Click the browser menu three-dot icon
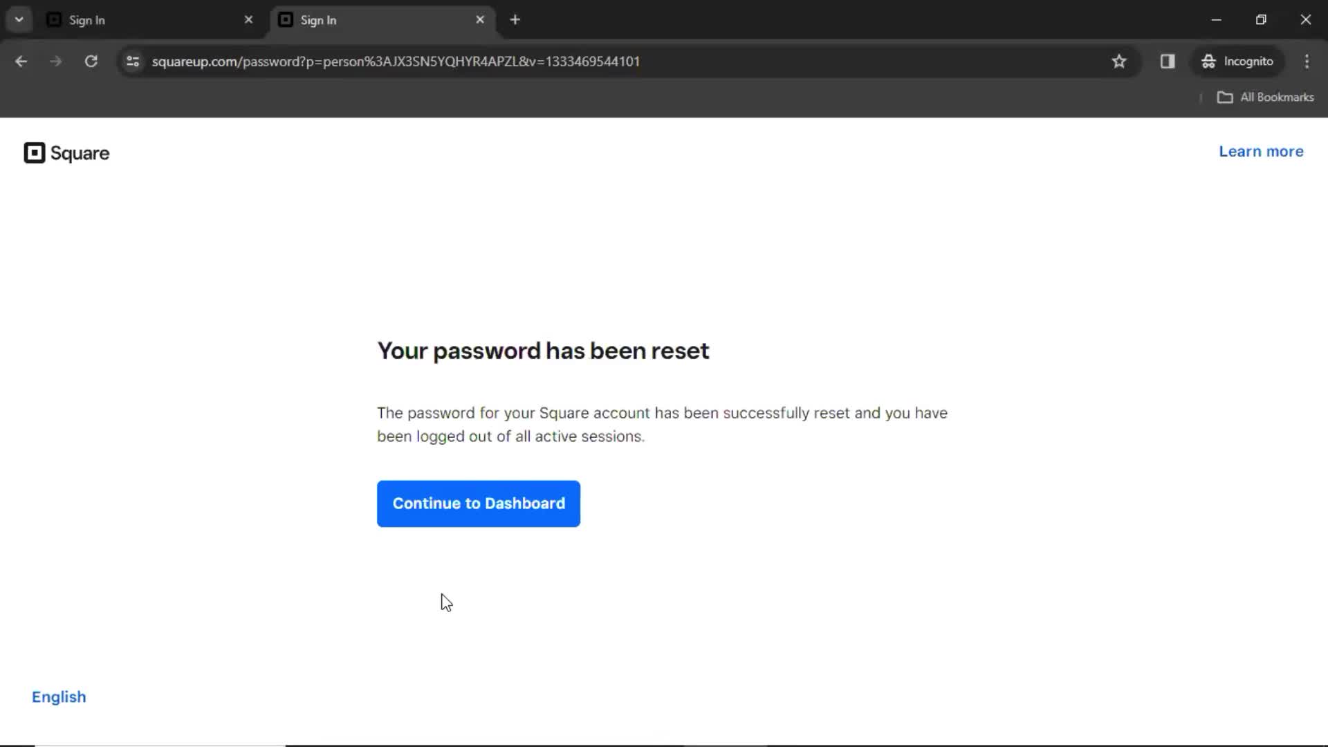 1307,61
